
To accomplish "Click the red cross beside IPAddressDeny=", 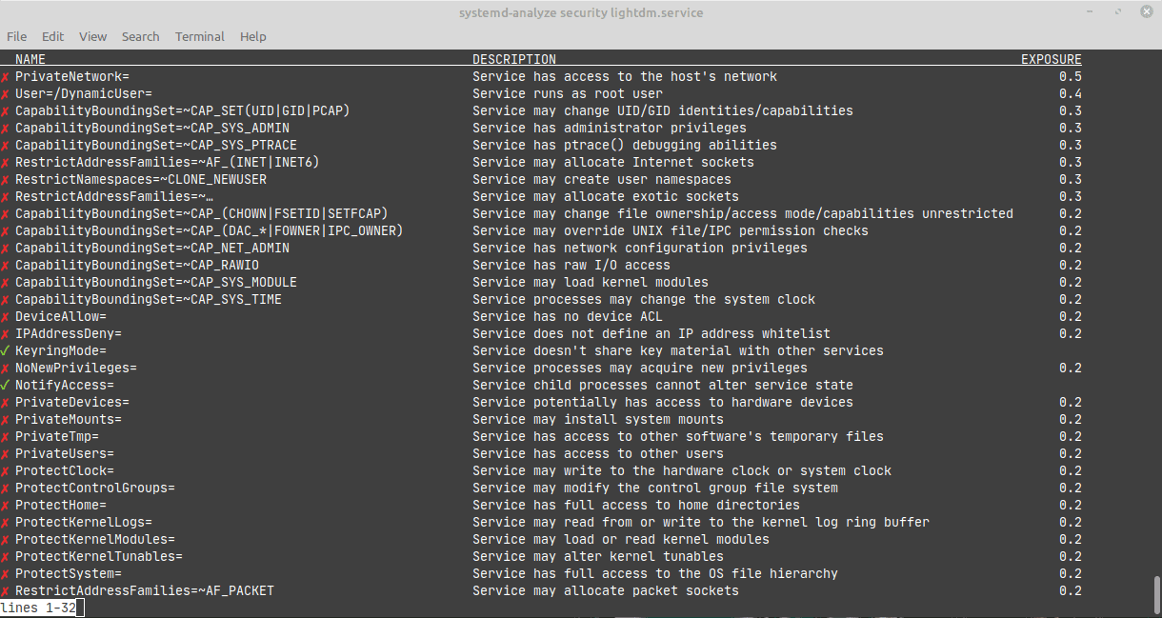I will 6,333.
